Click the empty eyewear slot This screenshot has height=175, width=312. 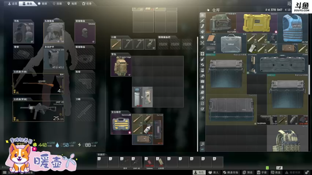click(85, 59)
